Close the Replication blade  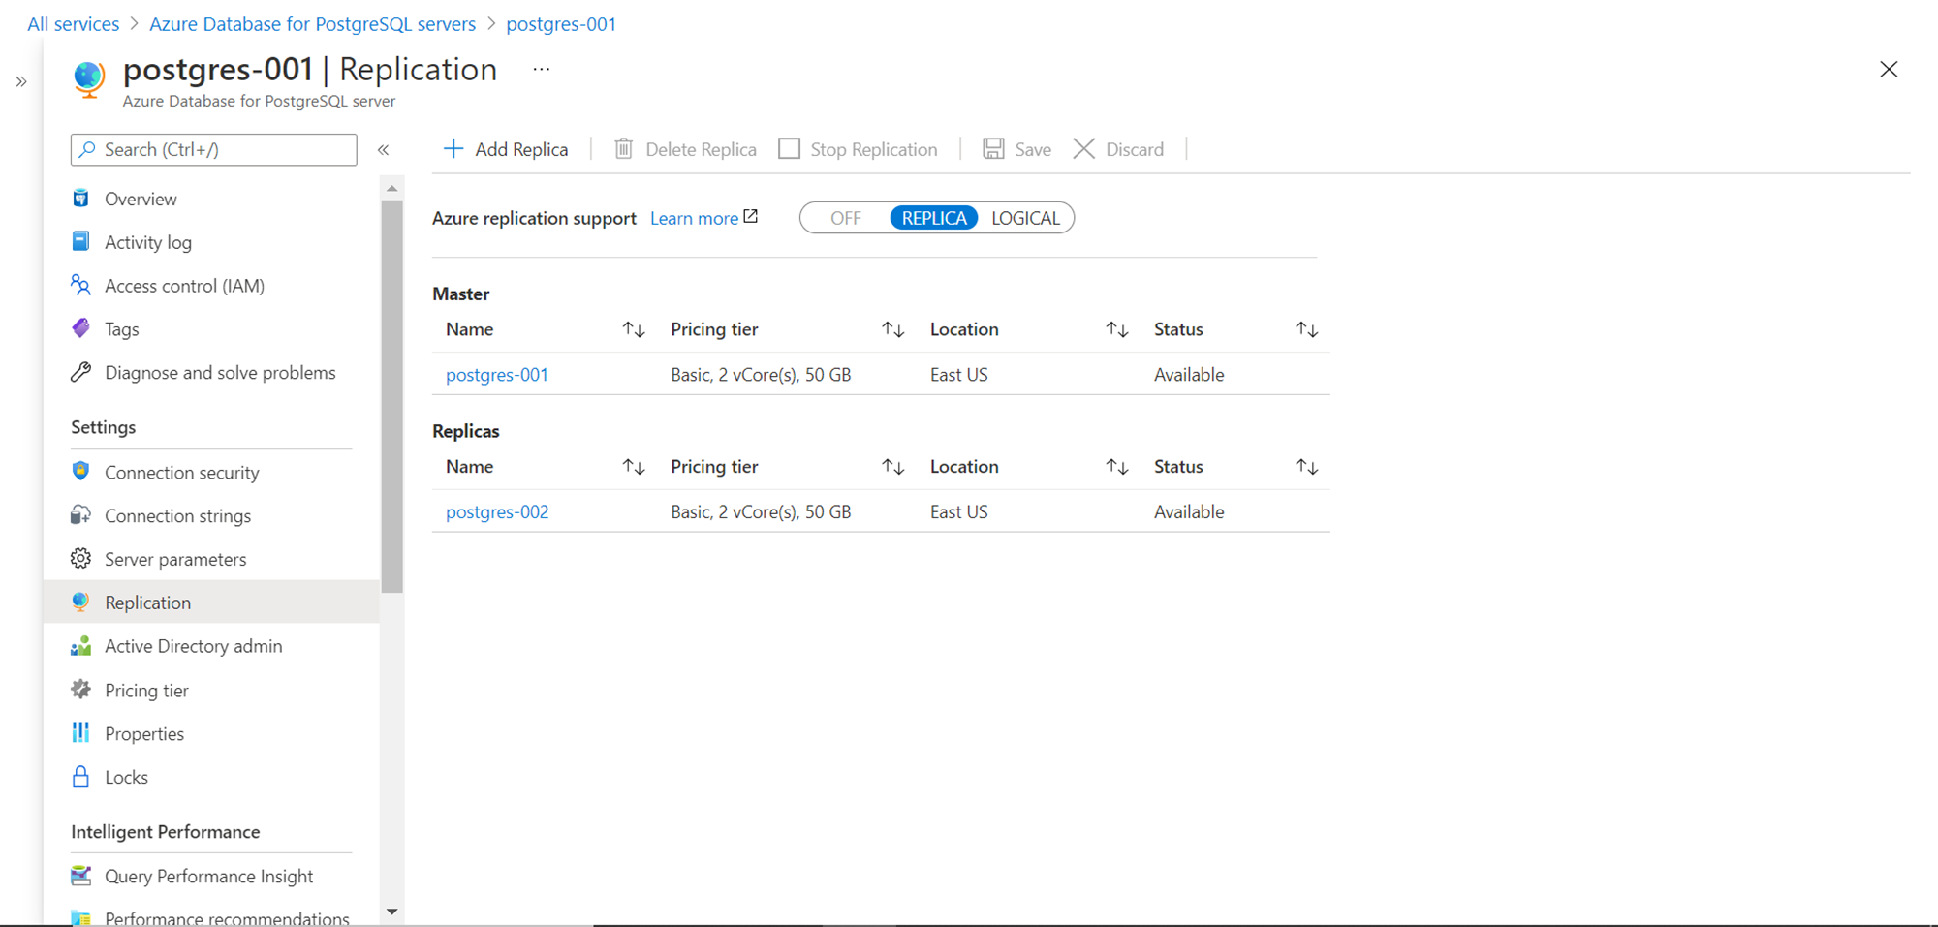coord(1889,70)
